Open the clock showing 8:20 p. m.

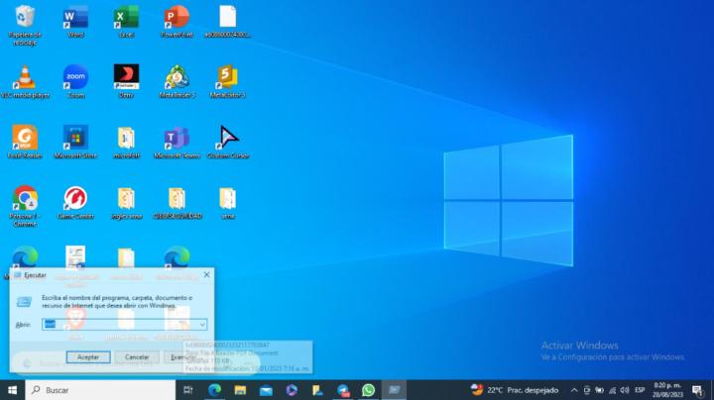click(x=667, y=390)
